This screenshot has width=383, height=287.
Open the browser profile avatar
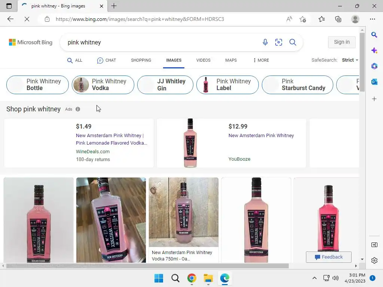coord(355,19)
